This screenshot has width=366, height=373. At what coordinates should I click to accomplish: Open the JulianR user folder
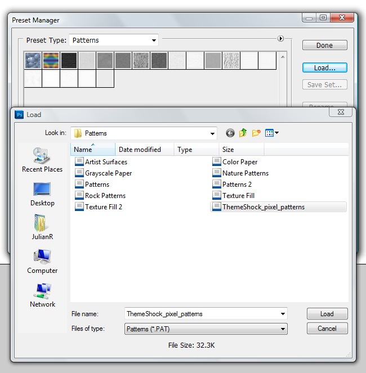coord(42,227)
